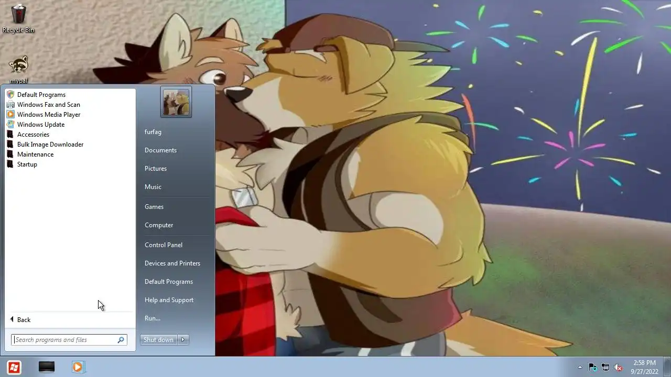Image resolution: width=671 pixels, height=377 pixels.
Task: Click the Search programs and files box
Action: point(69,340)
